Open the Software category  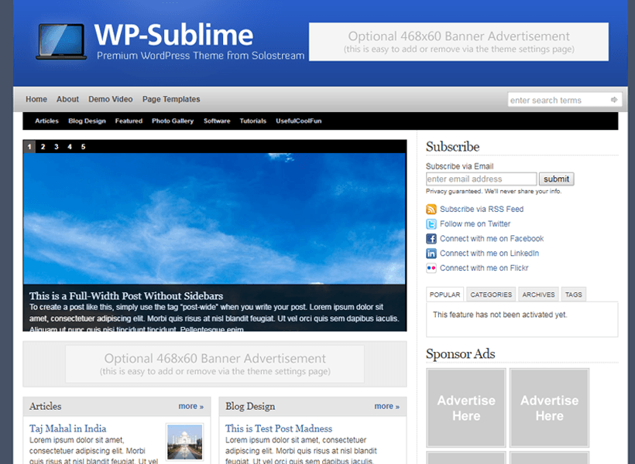tap(217, 121)
